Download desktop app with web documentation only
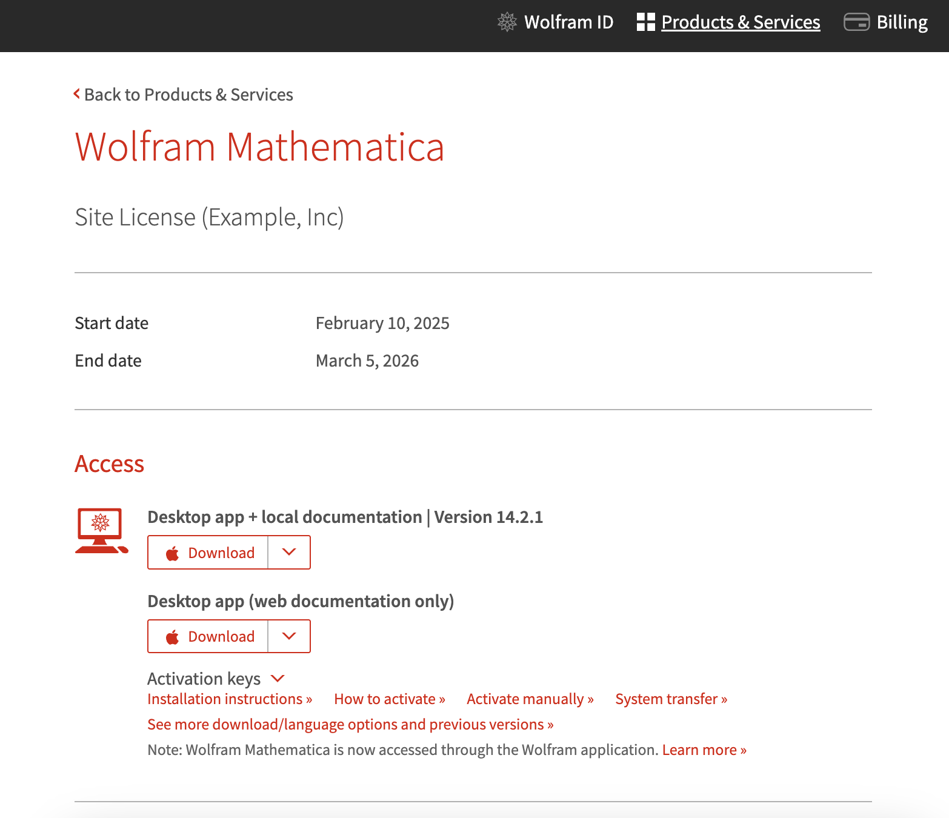This screenshot has width=949, height=818. coord(221,636)
